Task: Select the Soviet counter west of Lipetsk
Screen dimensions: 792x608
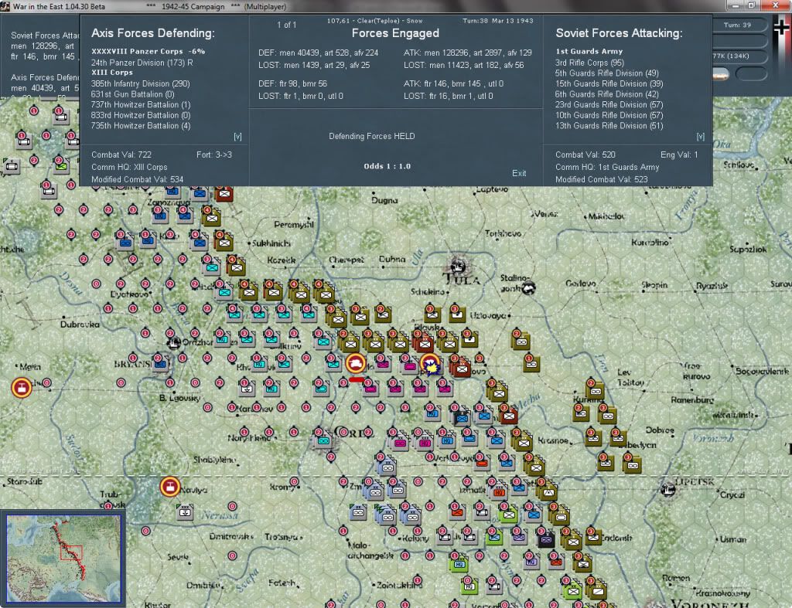Action: [633, 464]
